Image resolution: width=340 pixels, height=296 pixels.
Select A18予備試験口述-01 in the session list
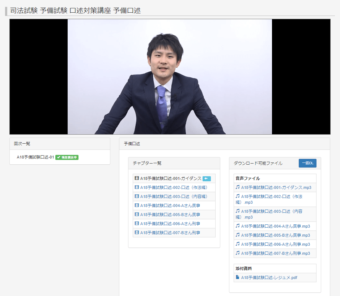click(x=35, y=157)
